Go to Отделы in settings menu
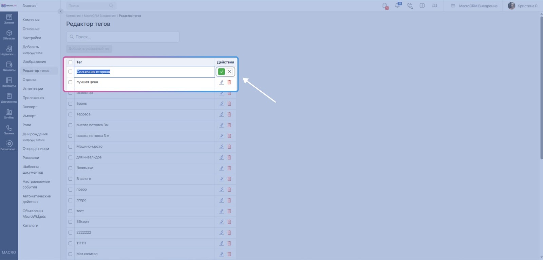543x260 pixels. pyautogui.click(x=29, y=80)
